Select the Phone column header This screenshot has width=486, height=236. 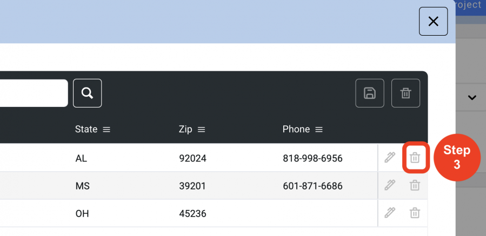pyautogui.click(x=296, y=130)
